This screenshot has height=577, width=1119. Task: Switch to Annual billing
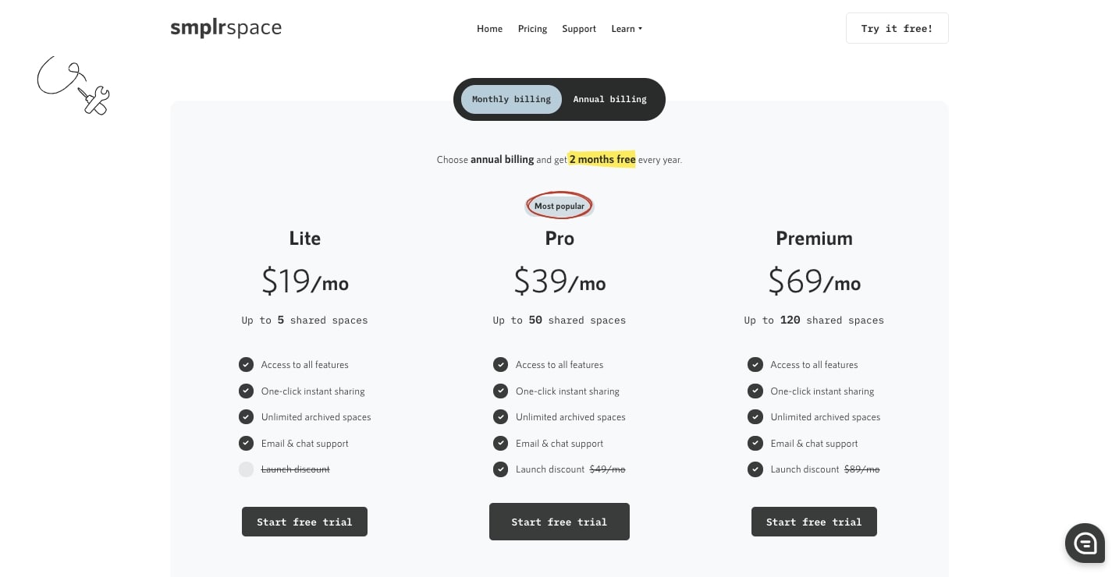(x=609, y=99)
